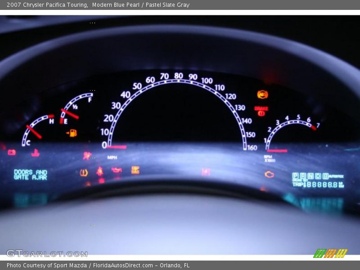Click the red temperature gauge needle

tap(34, 132)
